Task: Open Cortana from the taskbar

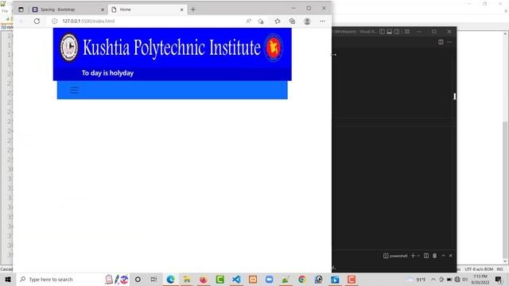Action: tap(138, 279)
